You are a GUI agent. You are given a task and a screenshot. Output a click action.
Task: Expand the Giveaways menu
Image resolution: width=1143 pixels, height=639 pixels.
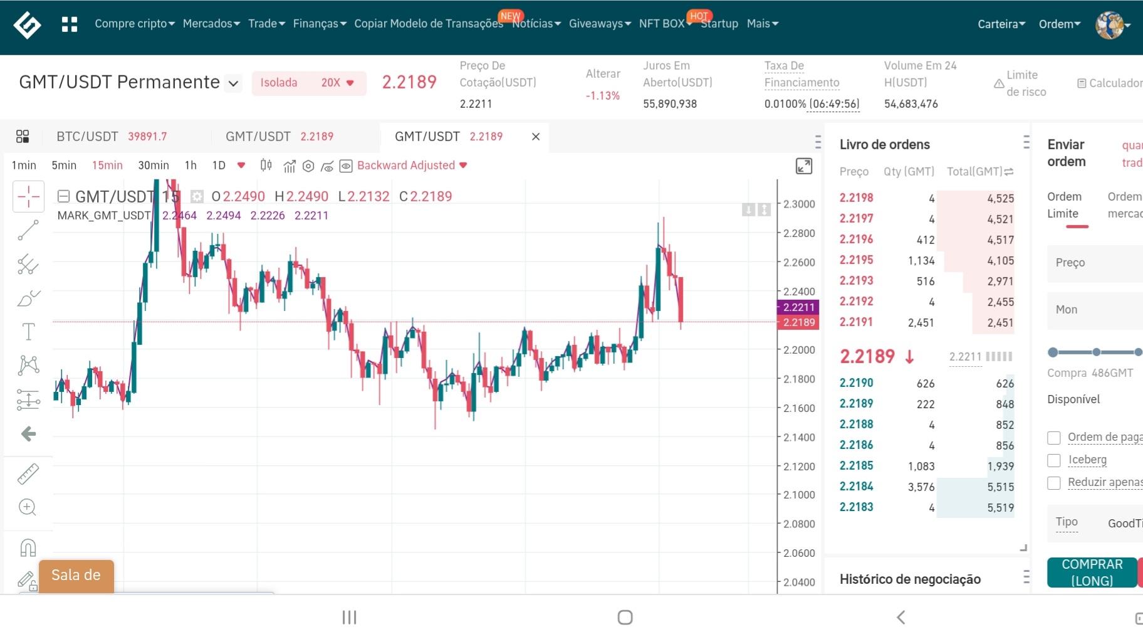tap(600, 24)
